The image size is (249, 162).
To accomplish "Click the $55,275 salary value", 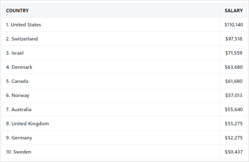I will click(x=234, y=124).
